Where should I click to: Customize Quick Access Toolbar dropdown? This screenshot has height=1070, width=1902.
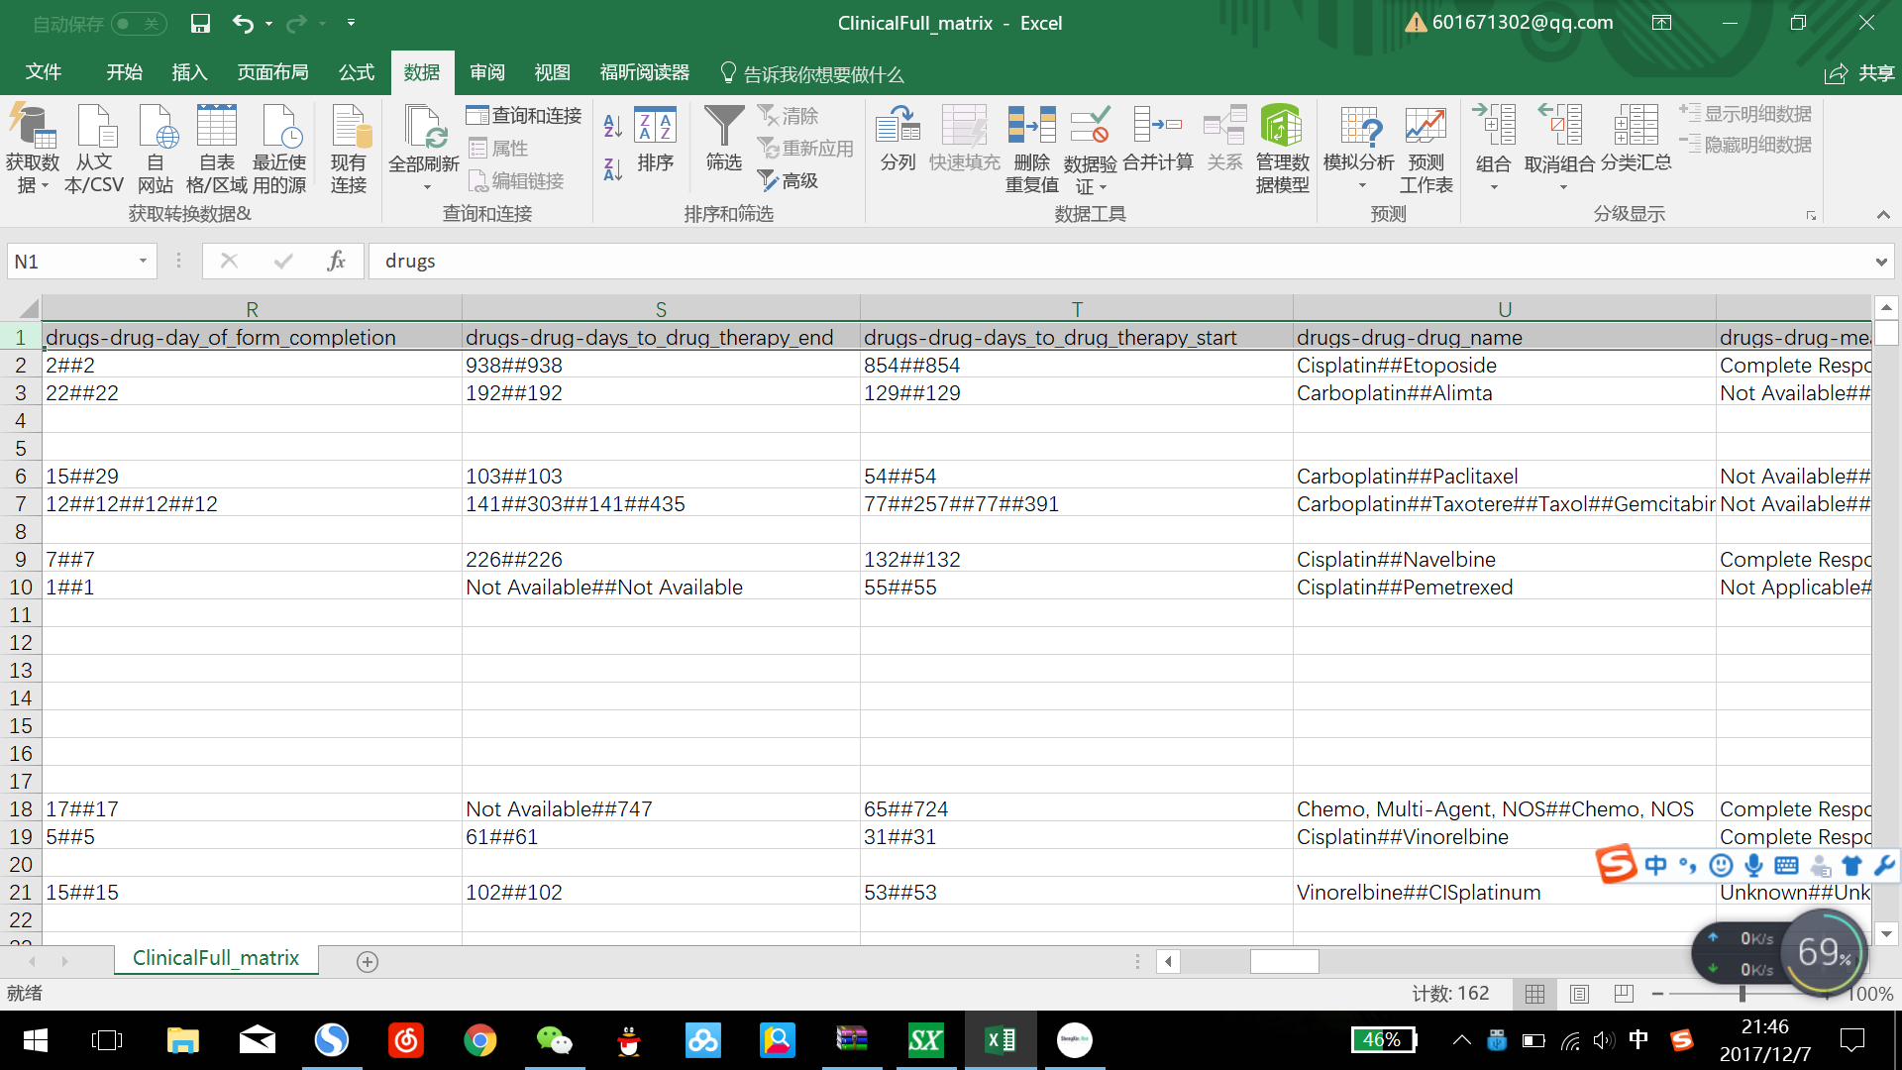351,22
